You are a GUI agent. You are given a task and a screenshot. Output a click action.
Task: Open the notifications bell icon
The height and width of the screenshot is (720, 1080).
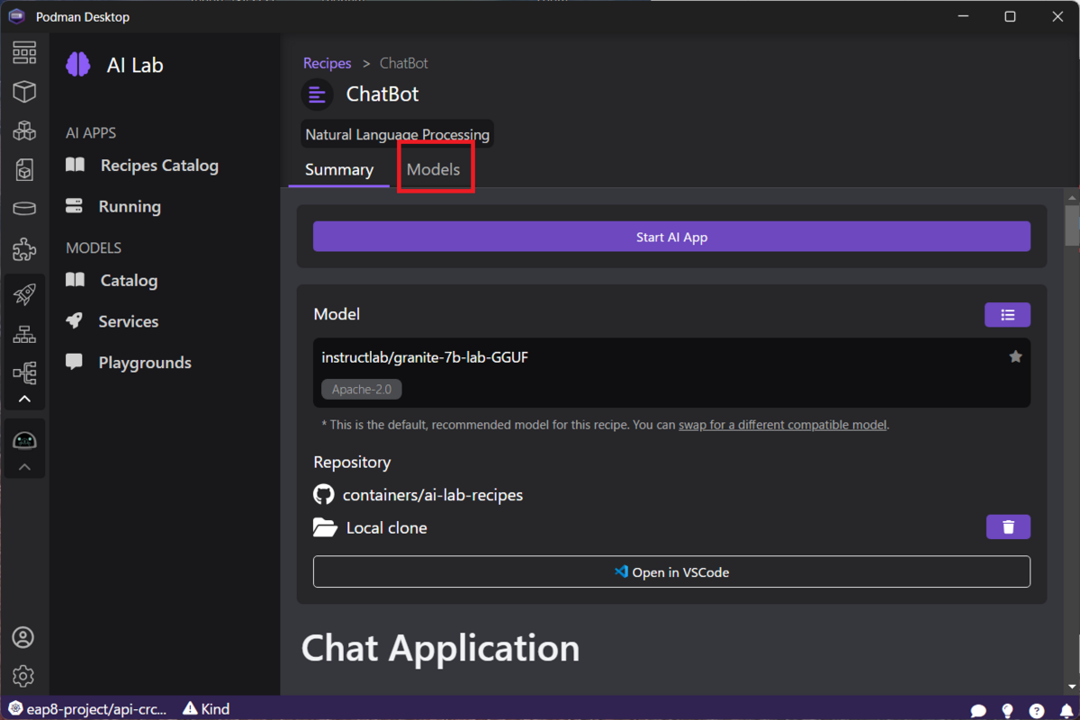point(1065,710)
